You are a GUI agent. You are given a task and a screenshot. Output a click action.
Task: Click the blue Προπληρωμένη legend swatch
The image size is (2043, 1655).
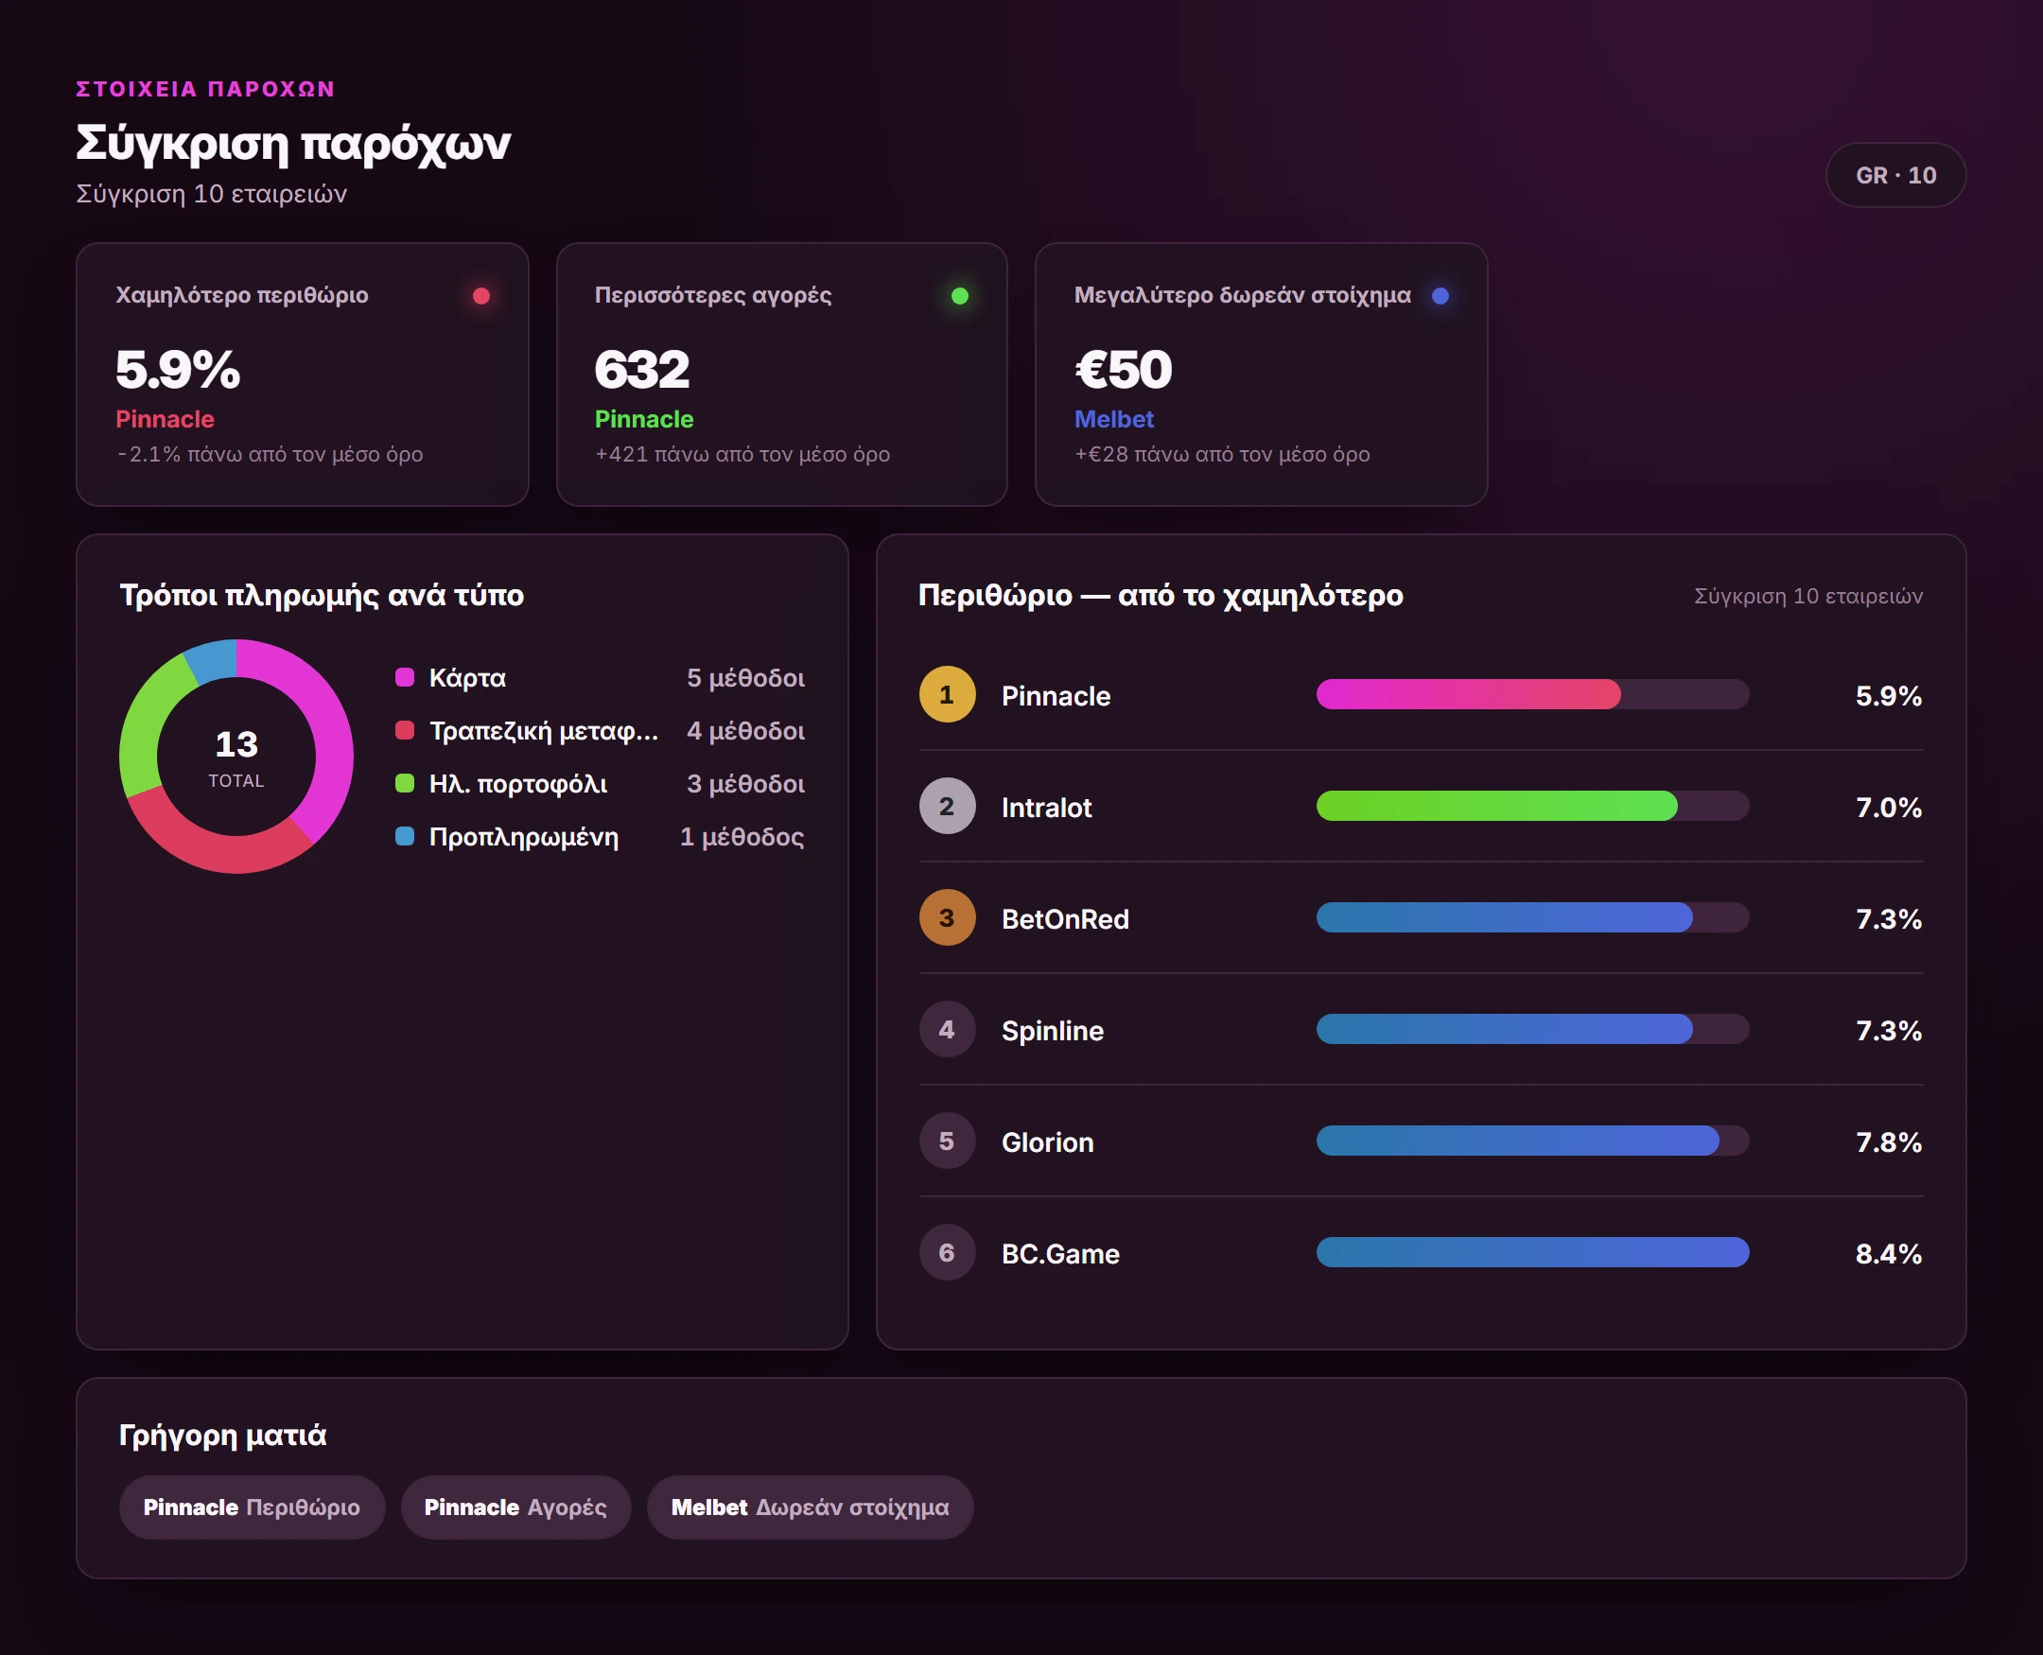click(404, 836)
